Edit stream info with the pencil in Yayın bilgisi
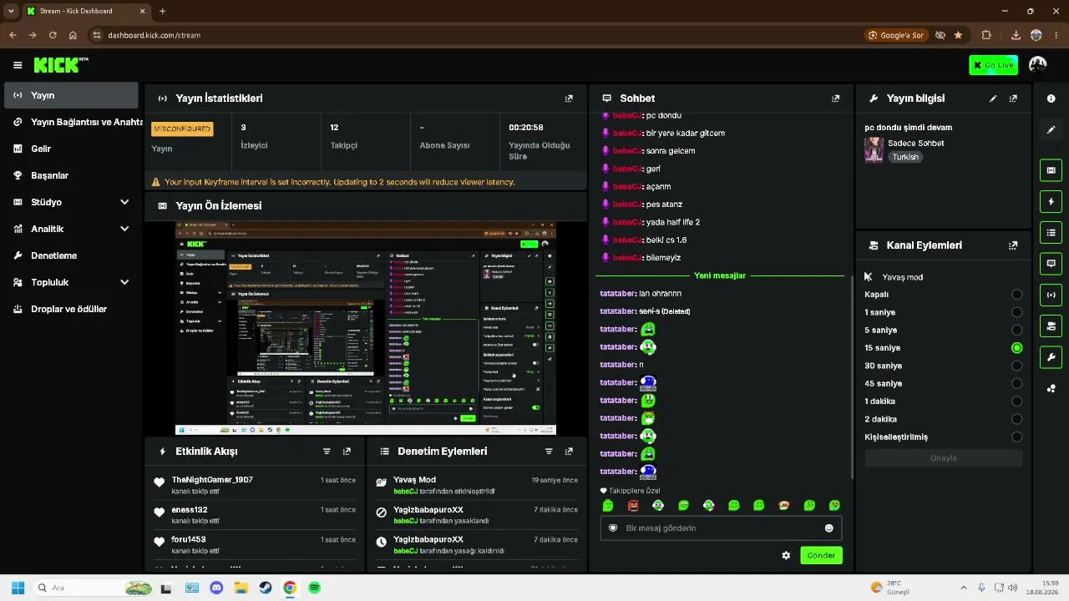This screenshot has height=601, width=1069. 993,98
